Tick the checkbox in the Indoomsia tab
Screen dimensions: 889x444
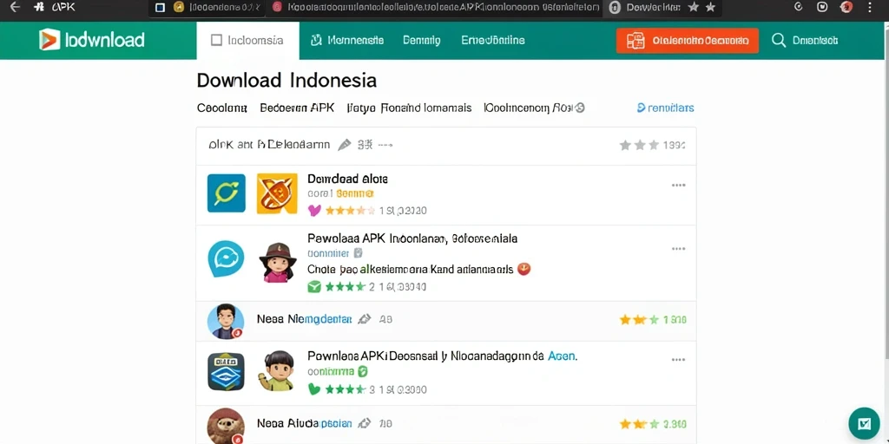pyautogui.click(x=216, y=40)
